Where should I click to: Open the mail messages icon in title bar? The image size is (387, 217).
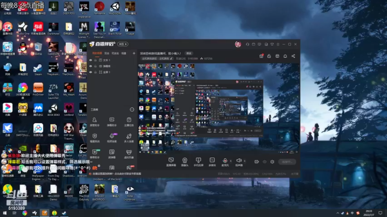[x=253, y=44]
